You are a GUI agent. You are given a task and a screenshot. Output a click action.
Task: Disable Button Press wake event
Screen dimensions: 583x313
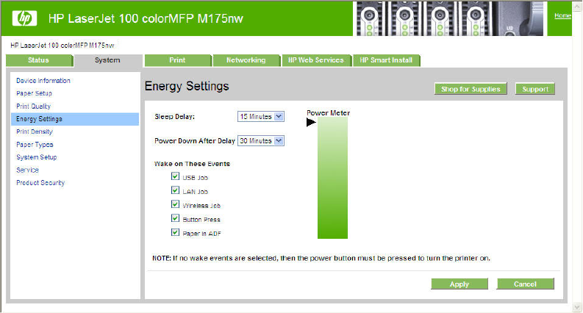[x=175, y=218]
